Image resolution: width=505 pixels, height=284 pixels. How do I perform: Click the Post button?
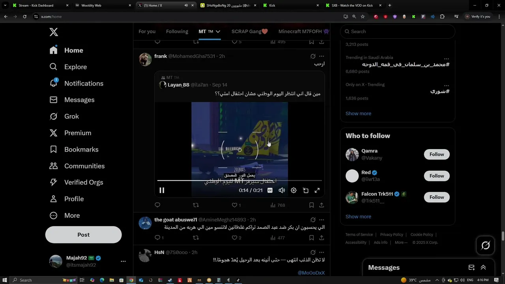pos(84,235)
